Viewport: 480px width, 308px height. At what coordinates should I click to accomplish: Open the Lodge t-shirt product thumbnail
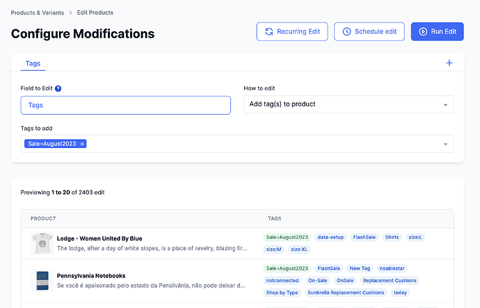pyautogui.click(x=42, y=243)
